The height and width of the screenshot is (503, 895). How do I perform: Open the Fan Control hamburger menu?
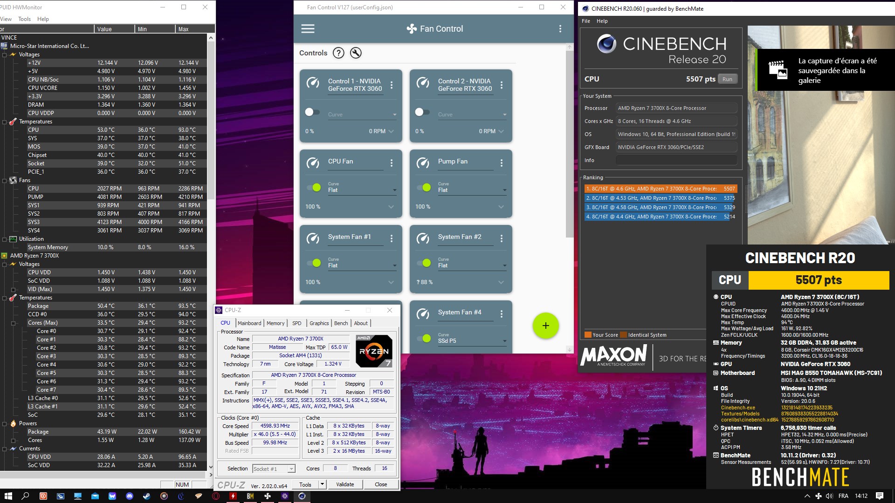pos(308,29)
